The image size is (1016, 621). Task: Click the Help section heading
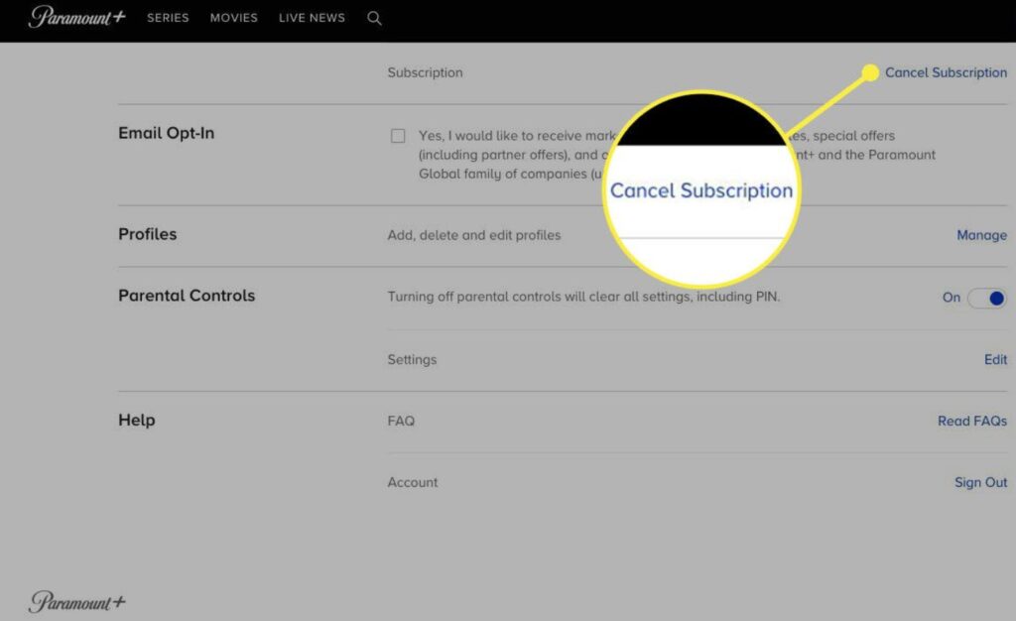click(x=136, y=420)
